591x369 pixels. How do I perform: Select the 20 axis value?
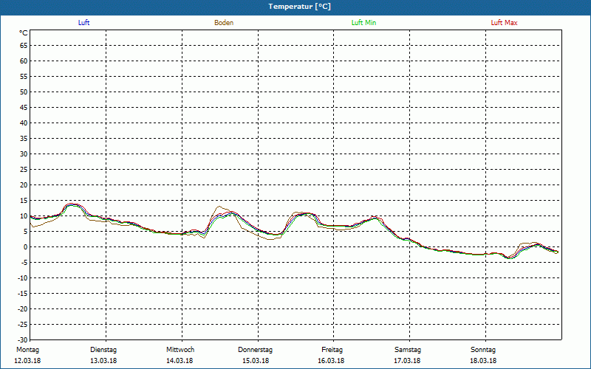pyautogui.click(x=24, y=185)
